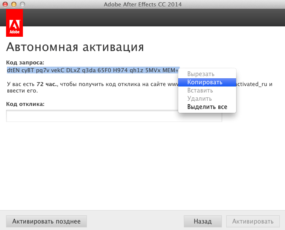Click the highlighted request code text

(93, 70)
